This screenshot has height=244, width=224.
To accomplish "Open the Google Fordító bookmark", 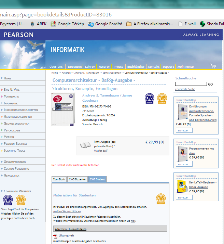I will [105, 24].
